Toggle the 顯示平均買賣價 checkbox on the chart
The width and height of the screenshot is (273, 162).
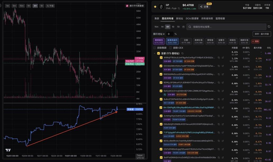(127, 6)
